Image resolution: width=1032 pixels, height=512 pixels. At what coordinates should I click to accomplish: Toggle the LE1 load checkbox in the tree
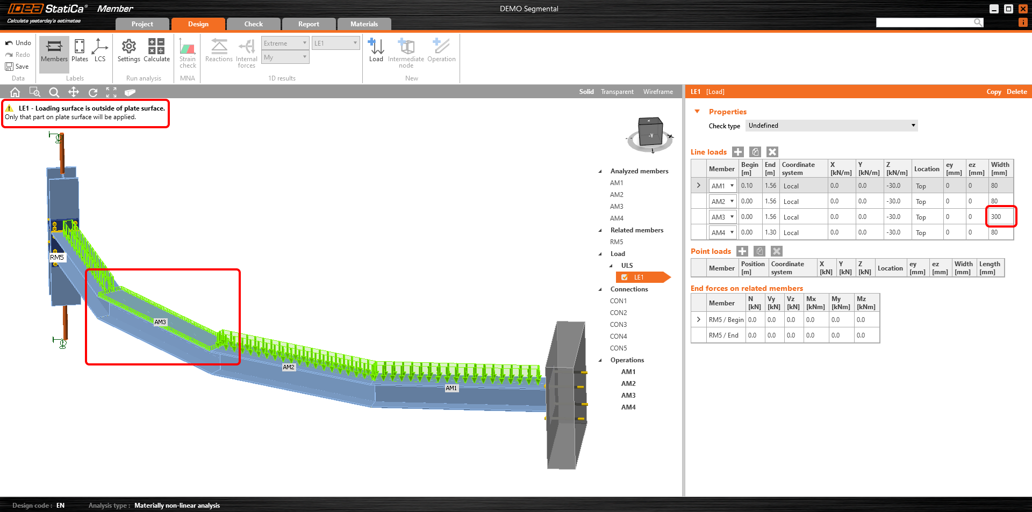point(625,277)
